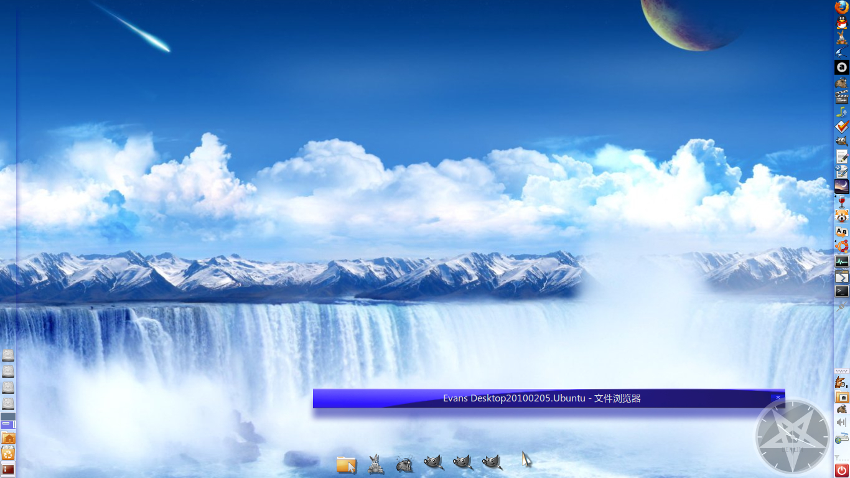This screenshot has height=478, width=850.
Task: Click the pentagram clock widget
Action: tap(792, 437)
